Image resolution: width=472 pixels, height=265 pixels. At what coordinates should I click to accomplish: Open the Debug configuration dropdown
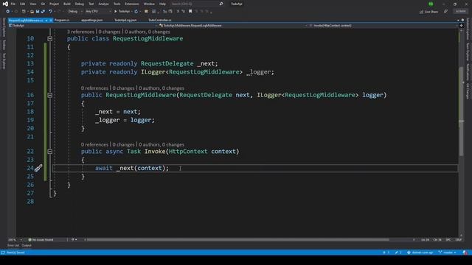point(74,12)
